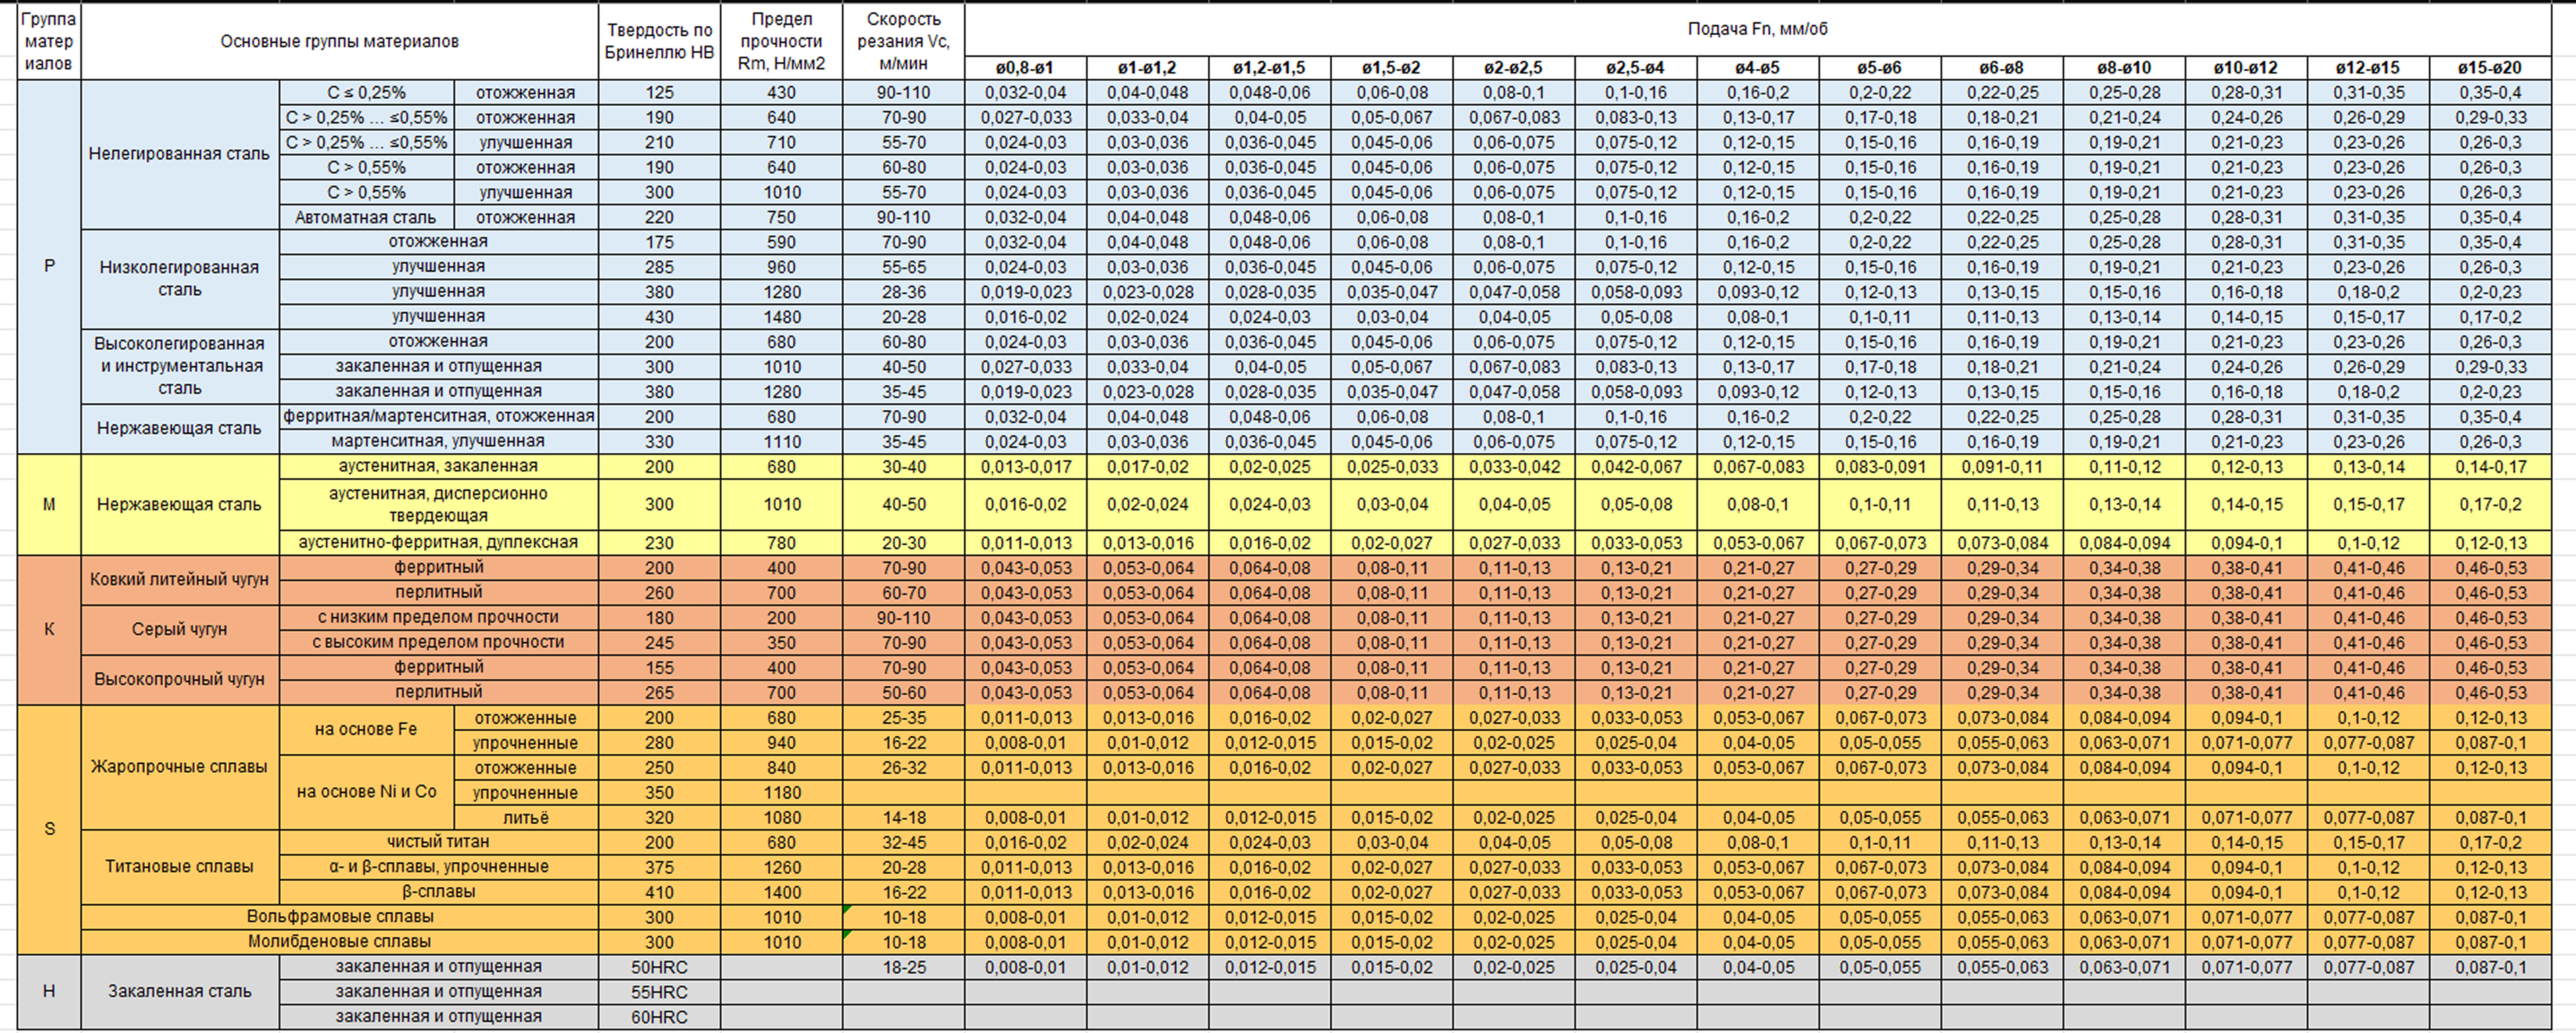Viewport: 2576px width, 1033px height.
Task: Select the gray group 'H' cell
Action: tap(49, 991)
